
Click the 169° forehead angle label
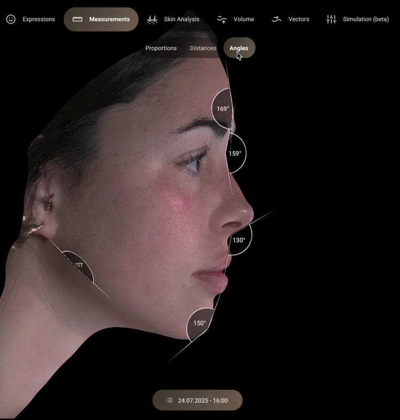coord(223,109)
